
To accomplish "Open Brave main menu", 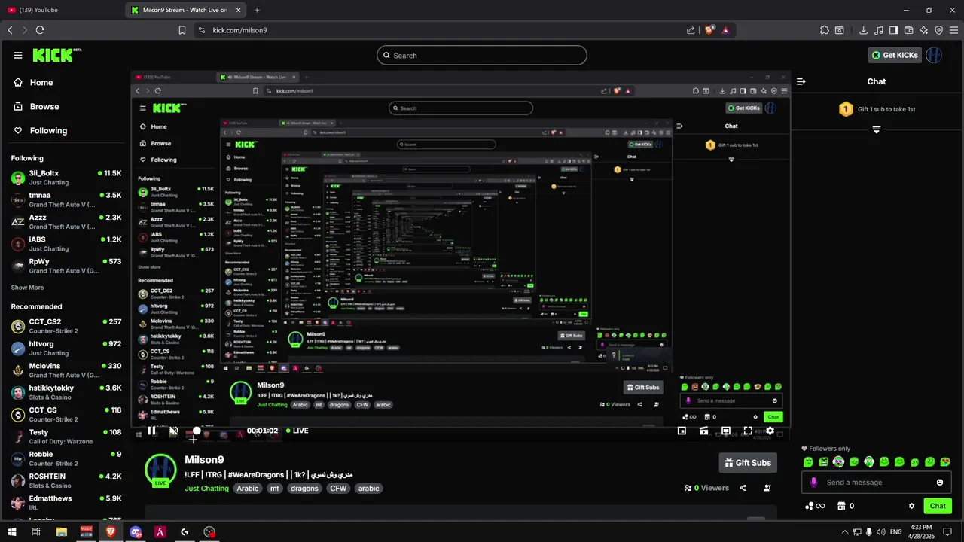I will coord(953,30).
